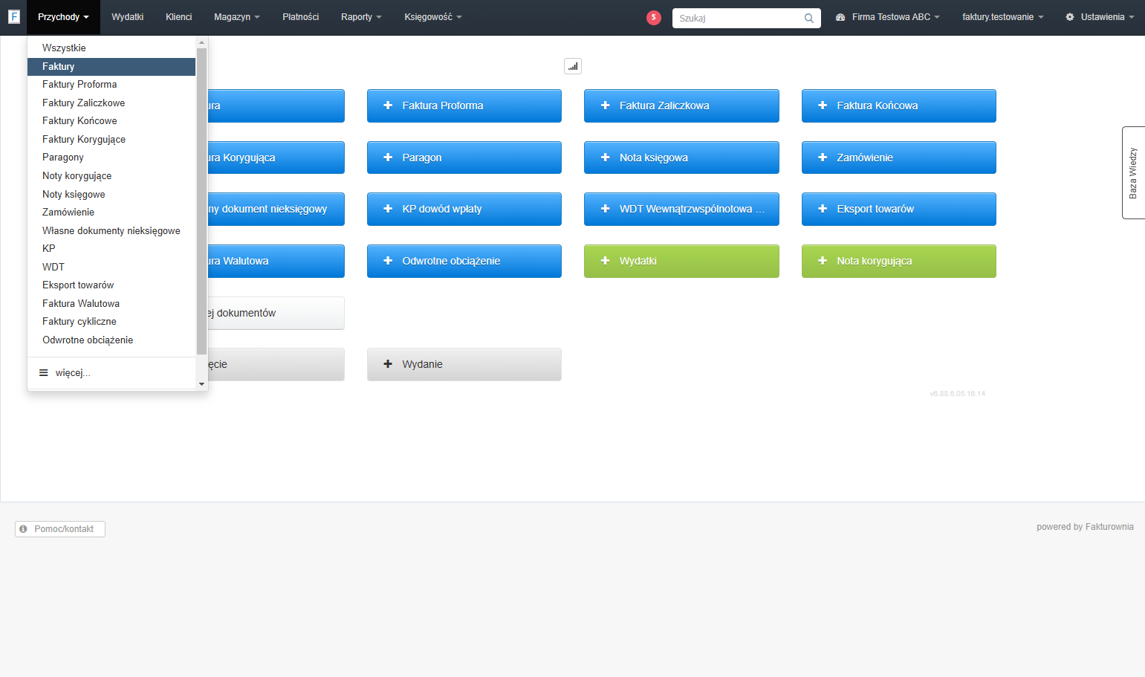Click the gray Wydanie button

coord(464,364)
